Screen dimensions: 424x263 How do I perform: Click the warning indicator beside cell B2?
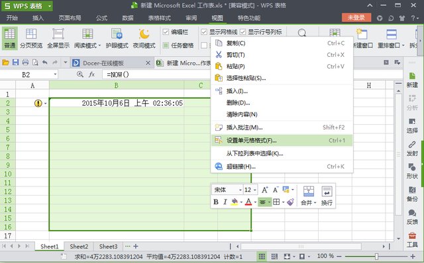tap(38, 103)
